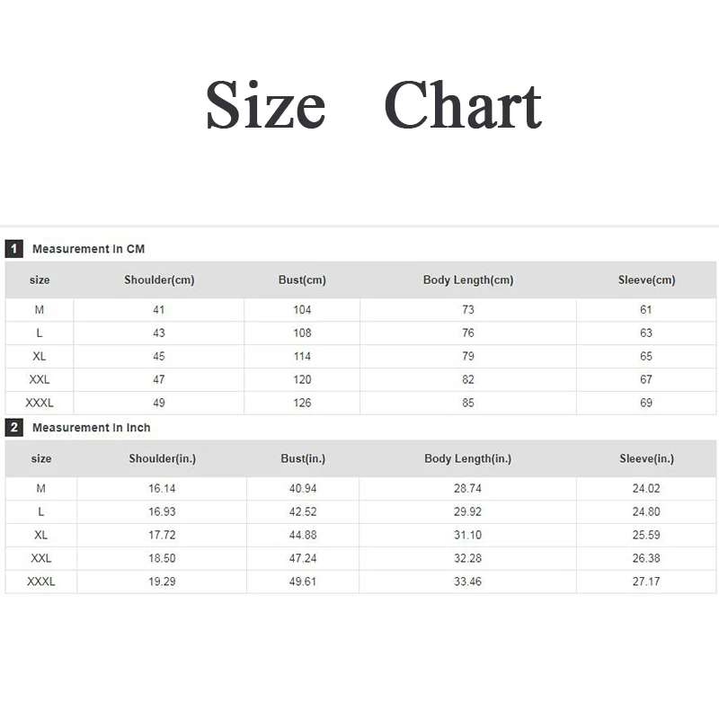Click the 104 bust value for size M
The image size is (719, 719).
(302, 310)
